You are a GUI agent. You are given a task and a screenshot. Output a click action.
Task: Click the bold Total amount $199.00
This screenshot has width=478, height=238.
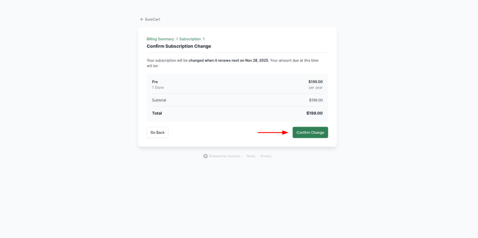coord(314,113)
